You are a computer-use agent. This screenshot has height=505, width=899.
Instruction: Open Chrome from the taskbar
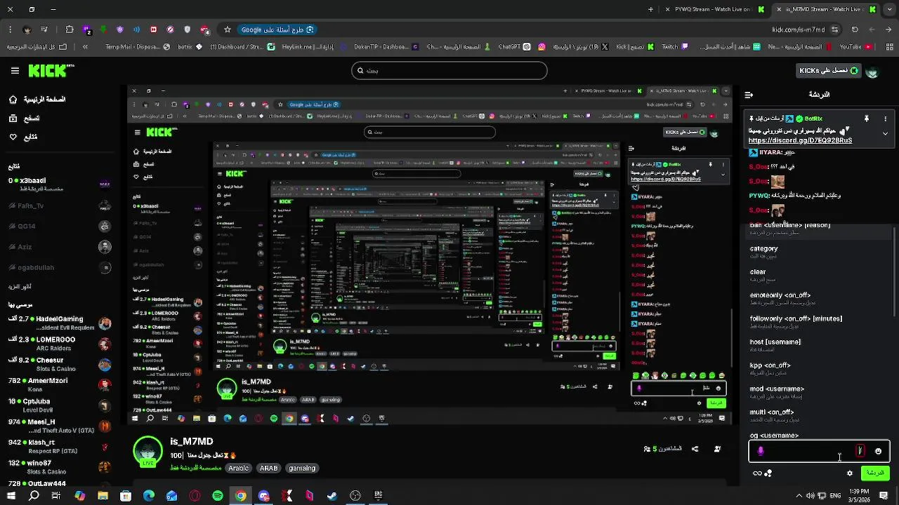pos(240,496)
